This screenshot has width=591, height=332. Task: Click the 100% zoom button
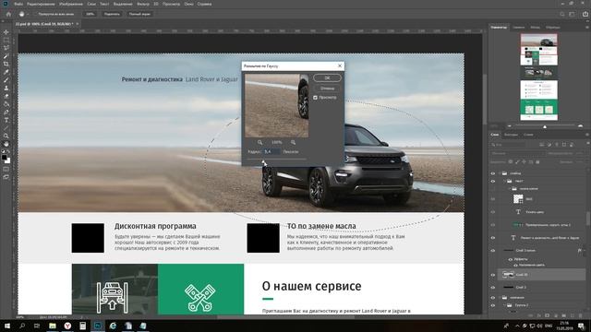coord(90,14)
